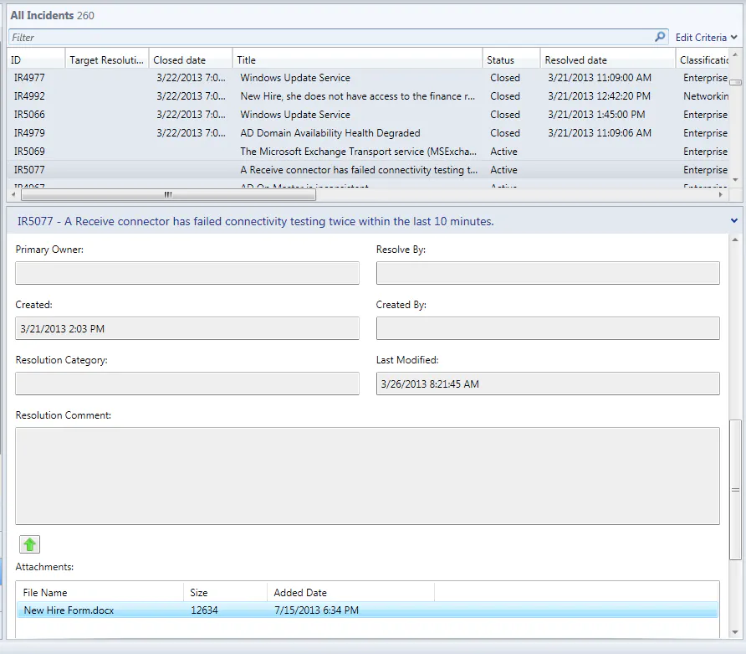746x654 pixels.
Task: Click the Added Date column header
Action: point(350,593)
